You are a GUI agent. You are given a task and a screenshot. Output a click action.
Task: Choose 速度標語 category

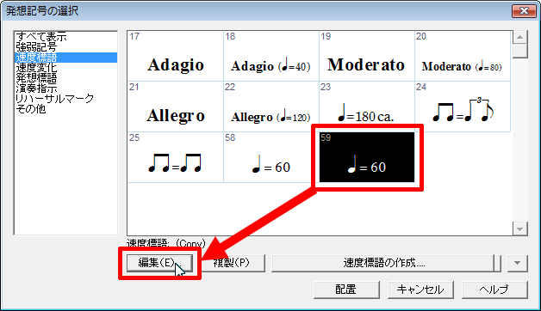pyautogui.click(x=65, y=58)
